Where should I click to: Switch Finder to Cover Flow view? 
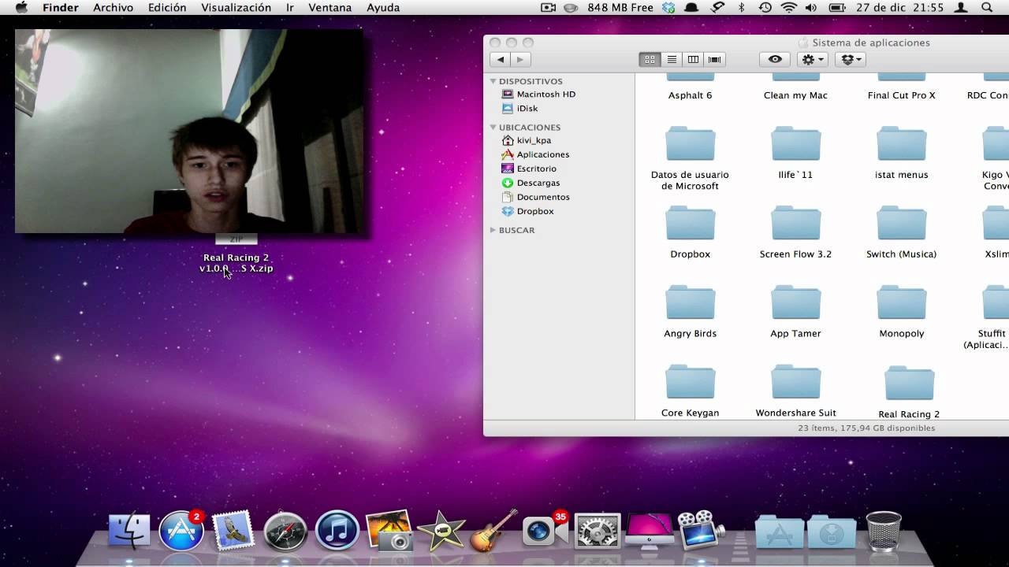[x=715, y=60]
